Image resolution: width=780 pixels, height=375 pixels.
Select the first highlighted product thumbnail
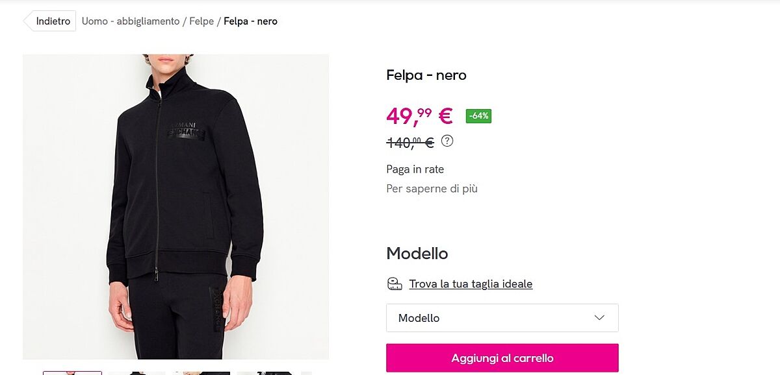[72, 372]
